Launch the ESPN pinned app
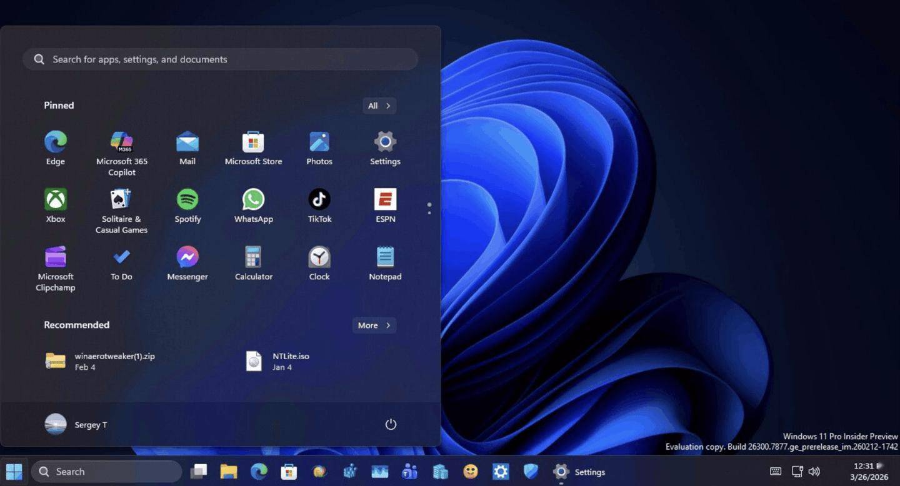The height and width of the screenshot is (486, 900). click(x=385, y=201)
